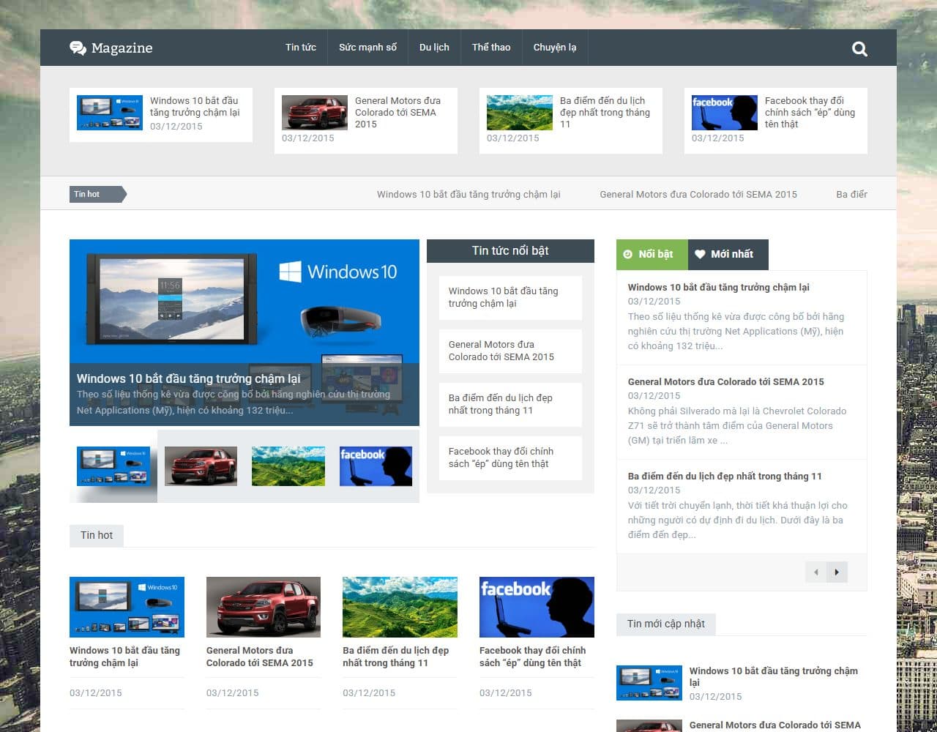Open the Chuyện lạ menu item
The image size is (937, 732).
click(555, 48)
